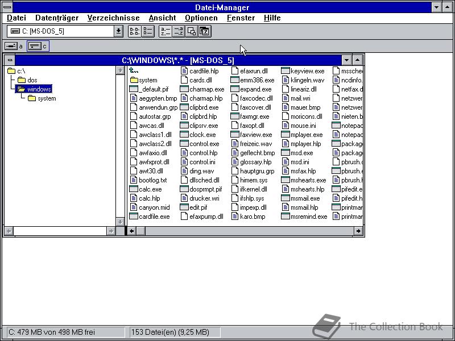Select canyon.mid file

[150, 207]
